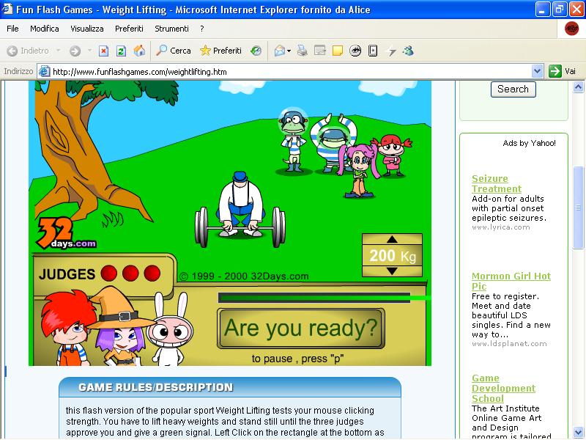The height and width of the screenshot is (440, 586).
Task: Click the page icon in address bar
Action: click(45, 71)
